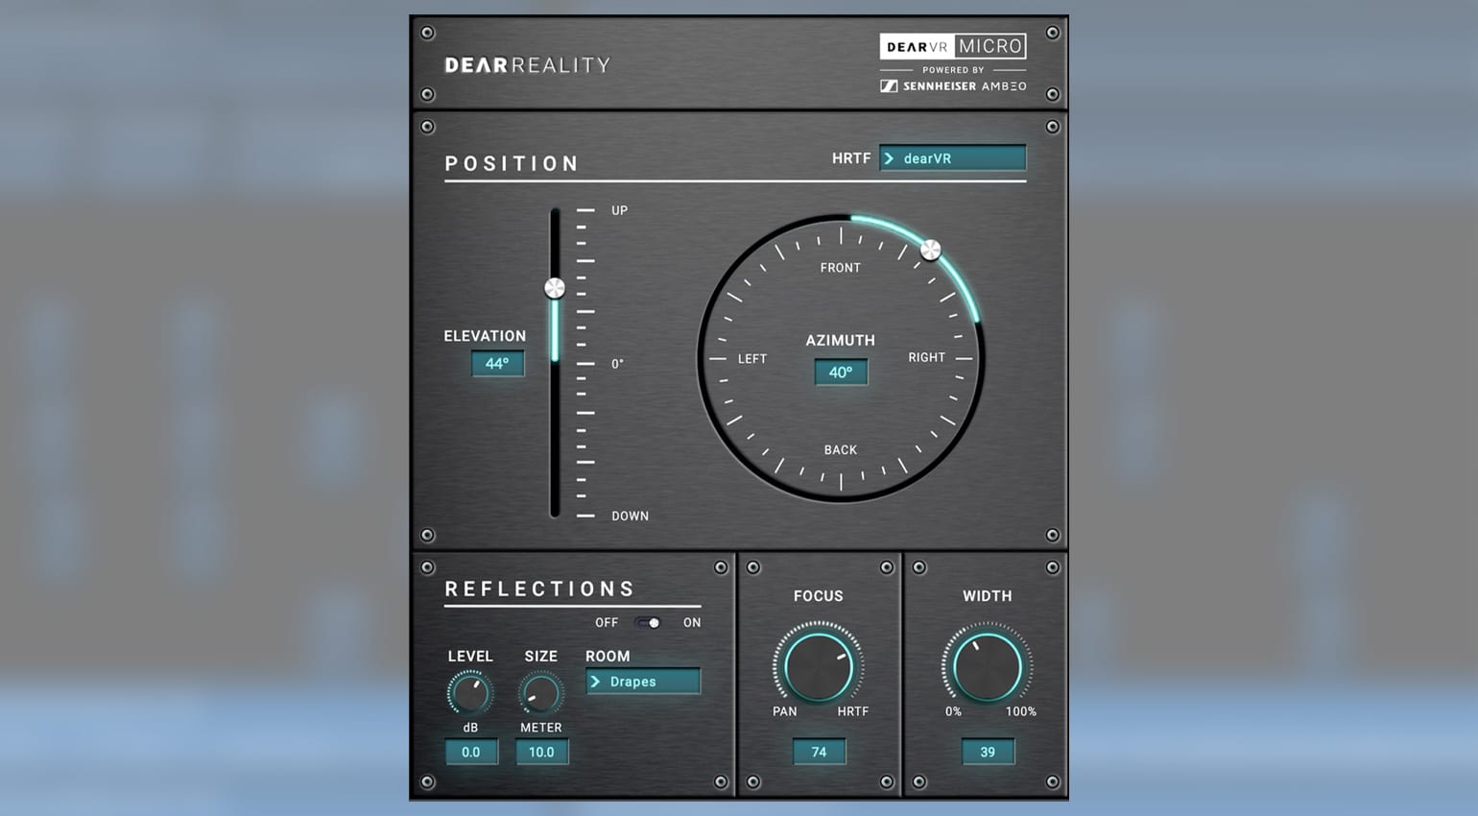Image resolution: width=1478 pixels, height=816 pixels.
Task: Click the REFLECTIONS section heading
Action: [x=540, y=589]
